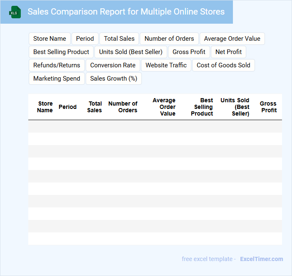
Task: Choose the Website Traffic tag
Action: click(166, 65)
